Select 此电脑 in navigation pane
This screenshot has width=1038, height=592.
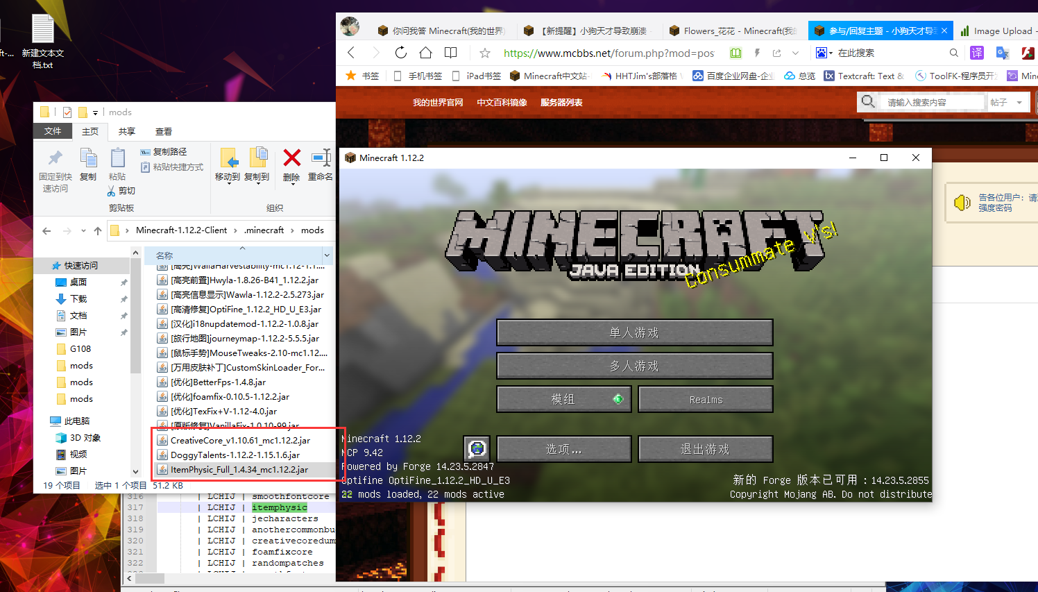click(76, 421)
